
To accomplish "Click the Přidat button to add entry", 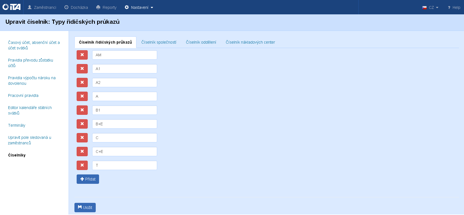I will click(x=88, y=179).
